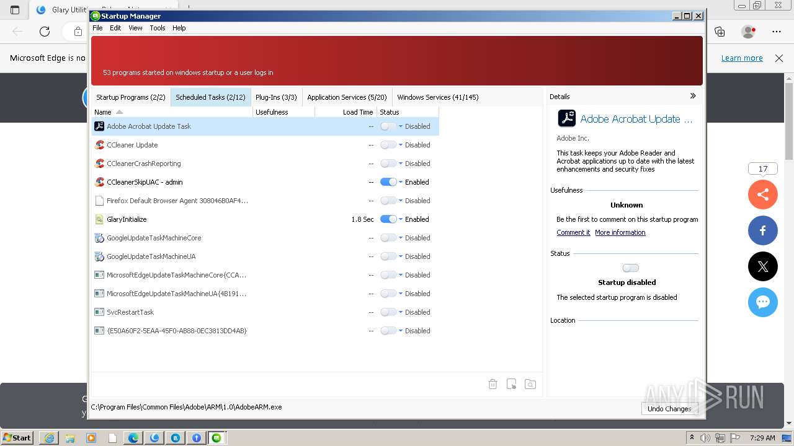Open the Edge profile avatar icon

coord(749,32)
